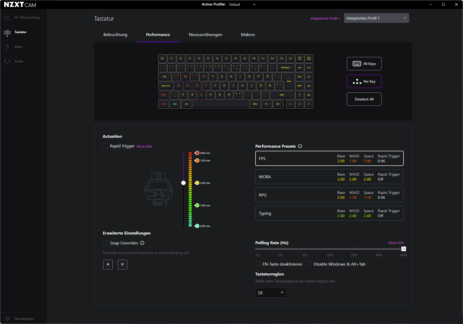Screen dimensions: 463x324
Task: Select the MOBA performance preset
Action: pyautogui.click(x=329, y=177)
